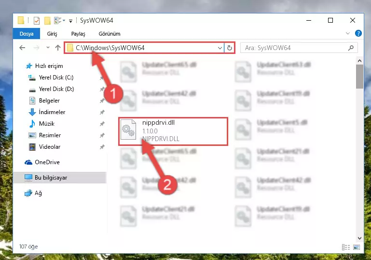Switch to the Giriş ribbon tab
The width and height of the screenshot is (371, 260).
tap(52, 34)
